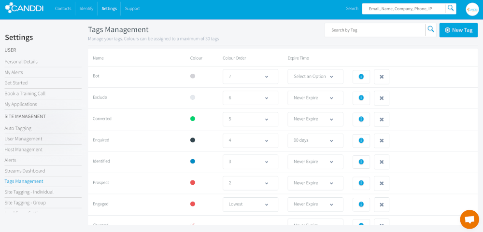The height and width of the screenshot is (232, 483).
Task: Open Streams Dashboard
Action: point(25,171)
